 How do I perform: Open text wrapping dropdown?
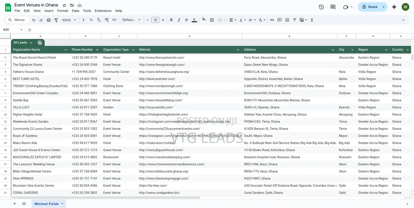click(x=252, y=20)
